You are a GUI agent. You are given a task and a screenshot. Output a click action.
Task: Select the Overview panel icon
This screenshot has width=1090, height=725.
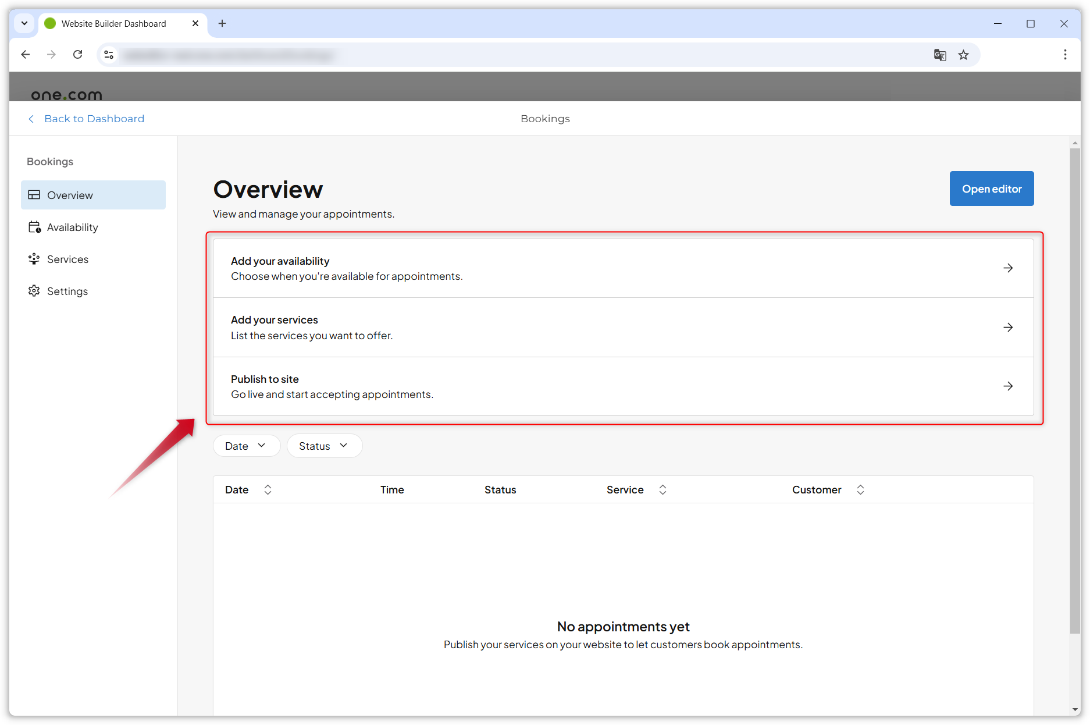(34, 195)
